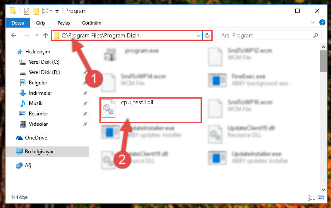Open the Help question mark icon
This screenshot has height=208, width=331.
coord(322,22)
